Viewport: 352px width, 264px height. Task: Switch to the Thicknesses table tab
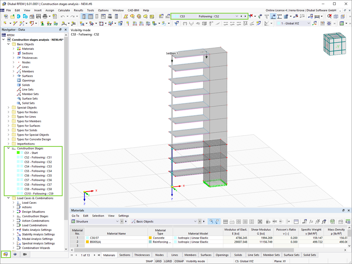[142, 255]
